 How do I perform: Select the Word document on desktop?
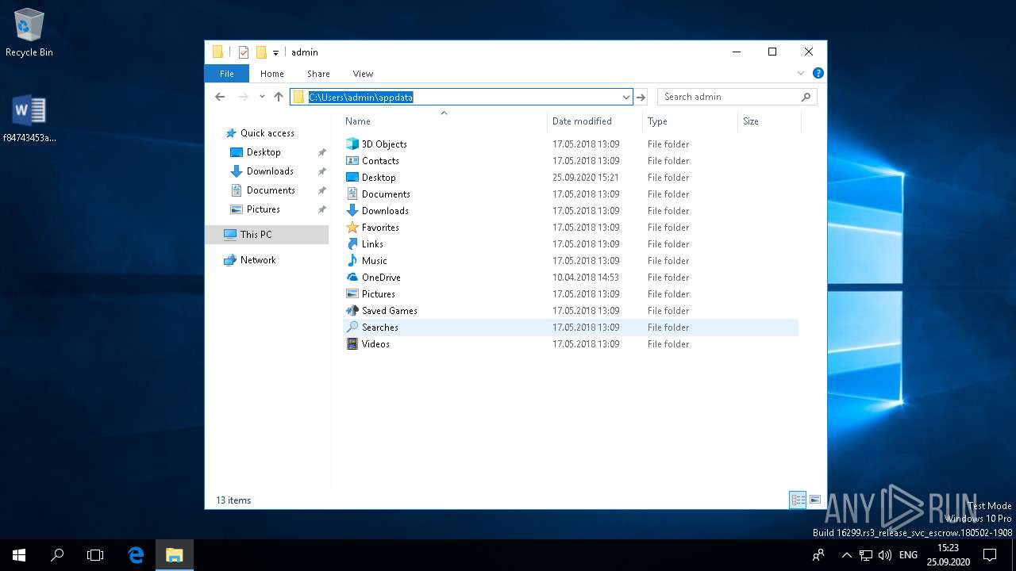(29, 118)
